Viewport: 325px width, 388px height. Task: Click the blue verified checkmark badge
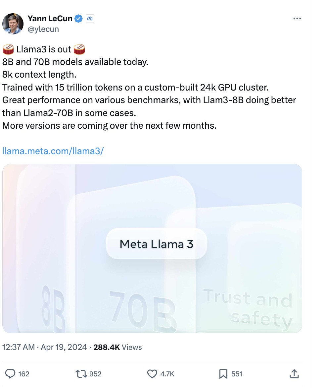coord(78,19)
